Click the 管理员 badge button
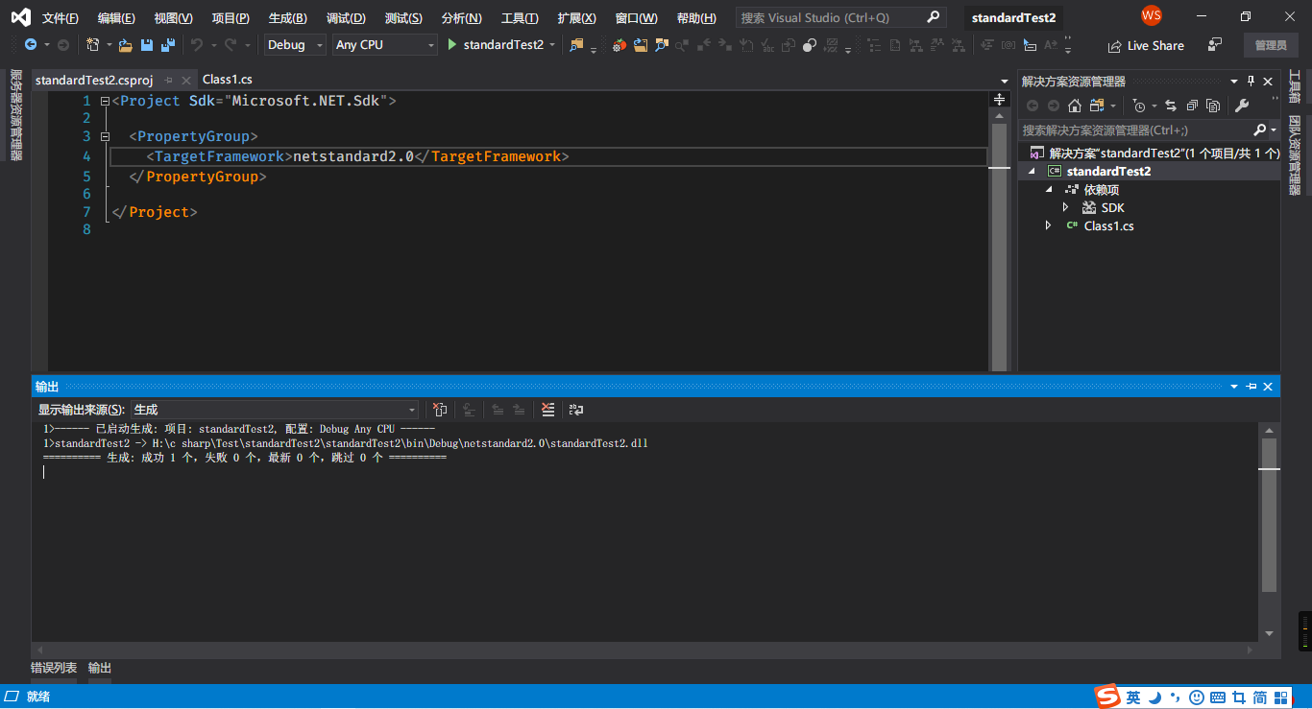Viewport: 1312px width, 709px height. click(1270, 45)
